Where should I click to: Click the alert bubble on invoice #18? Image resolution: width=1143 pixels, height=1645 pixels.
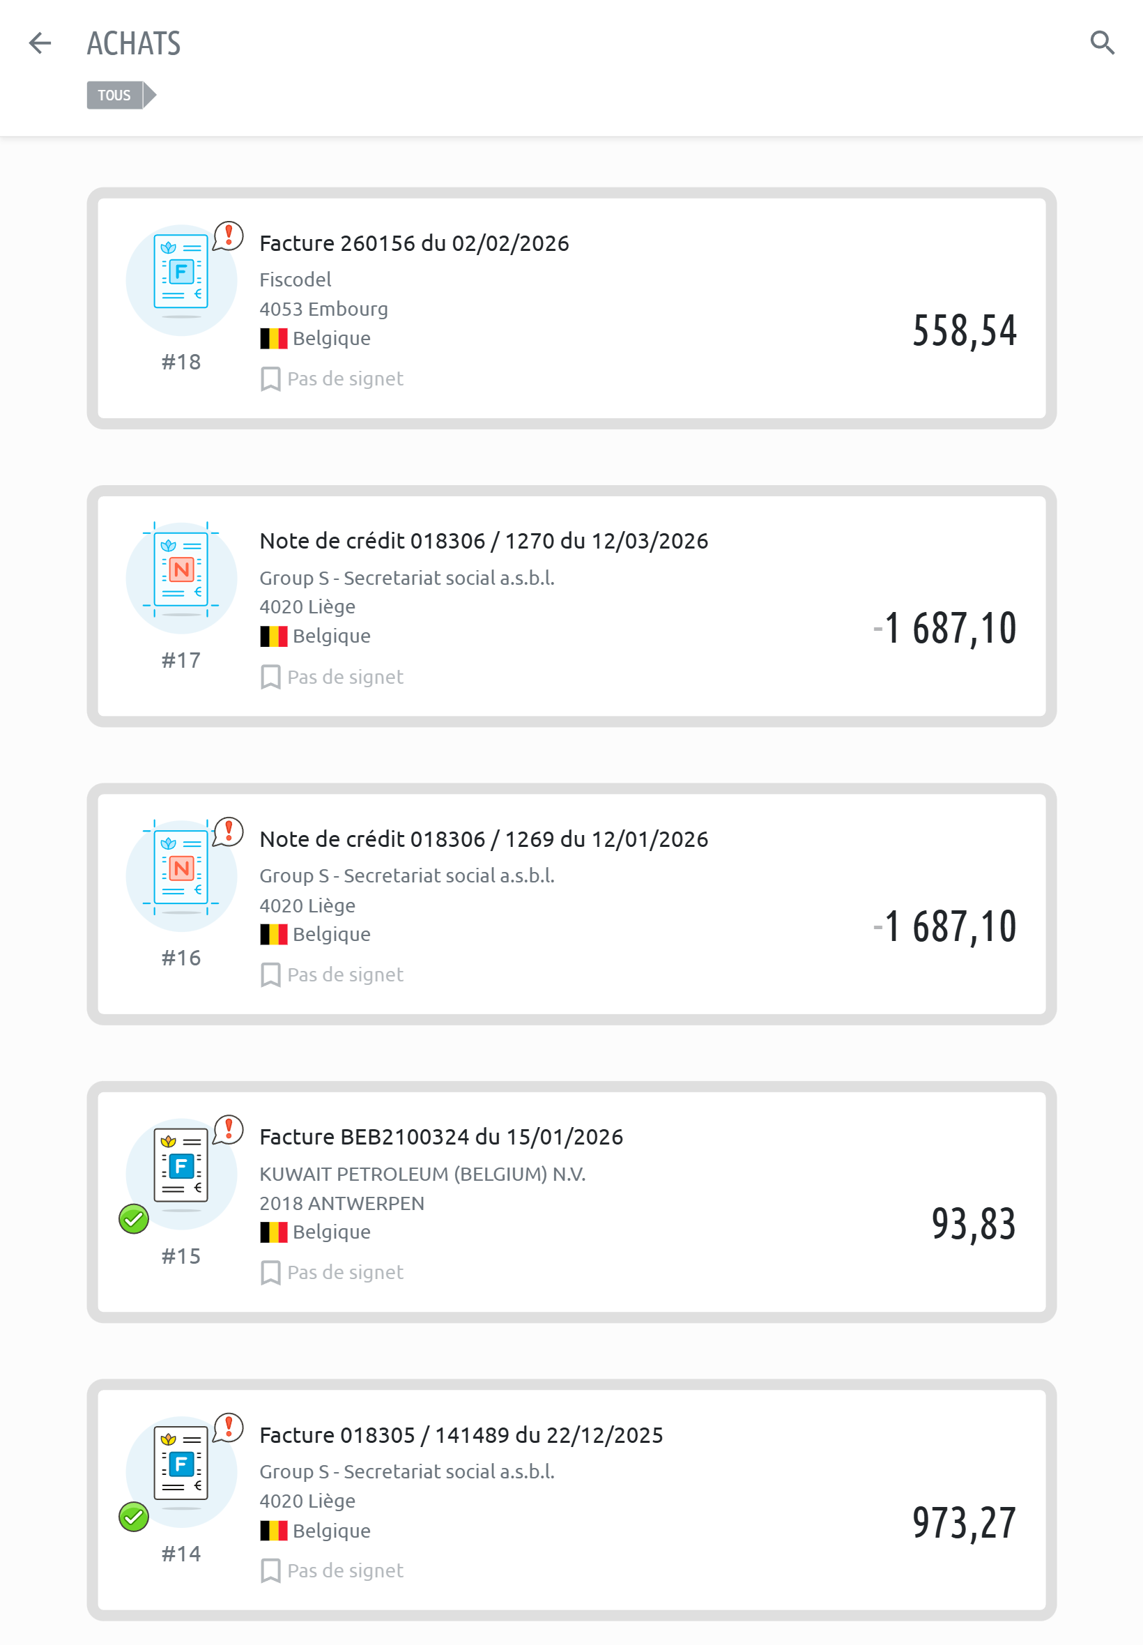[229, 235]
